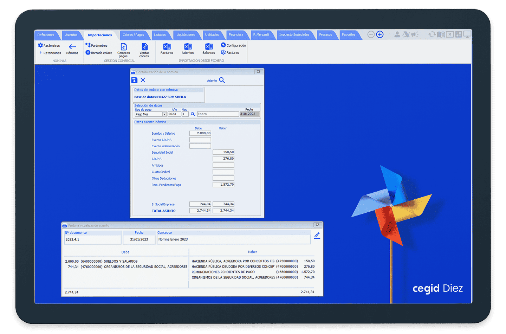Click the Nóminas back arrow button

[72, 47]
